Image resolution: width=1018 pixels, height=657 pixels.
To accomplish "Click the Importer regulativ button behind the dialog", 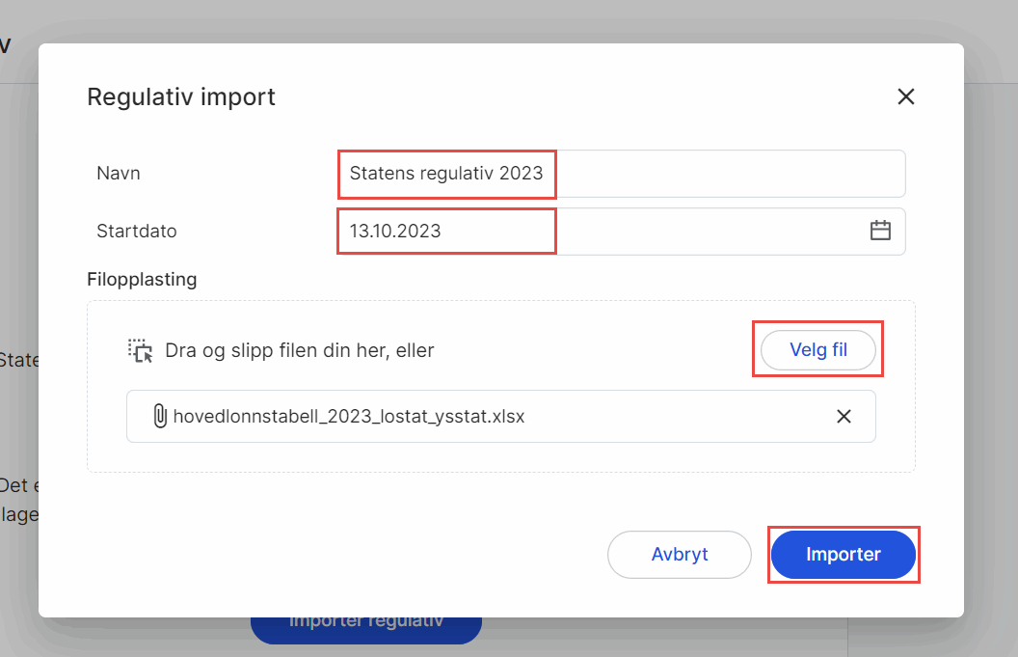I will pos(366,629).
